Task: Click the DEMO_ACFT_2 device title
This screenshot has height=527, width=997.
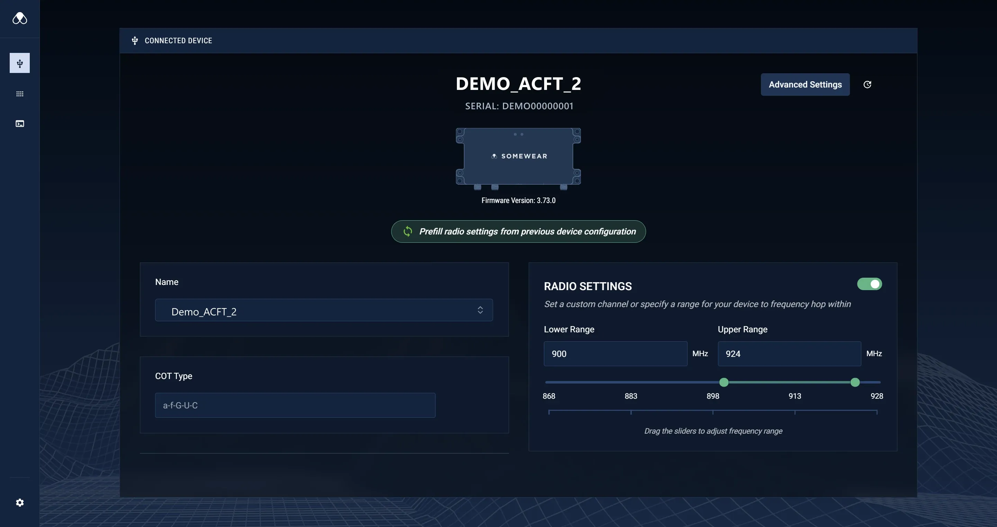Action: point(518,84)
